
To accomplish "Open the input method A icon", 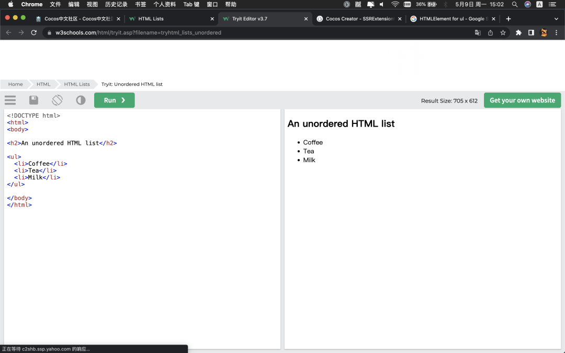I will 539,4.
